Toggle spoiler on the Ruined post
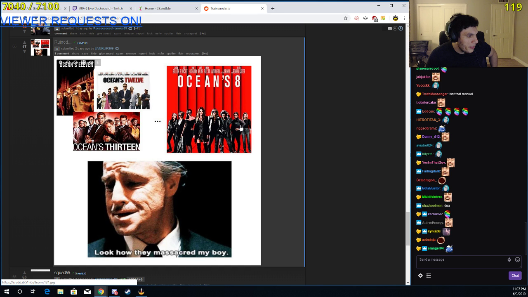Viewport: 528px width, 297px height. (172, 54)
